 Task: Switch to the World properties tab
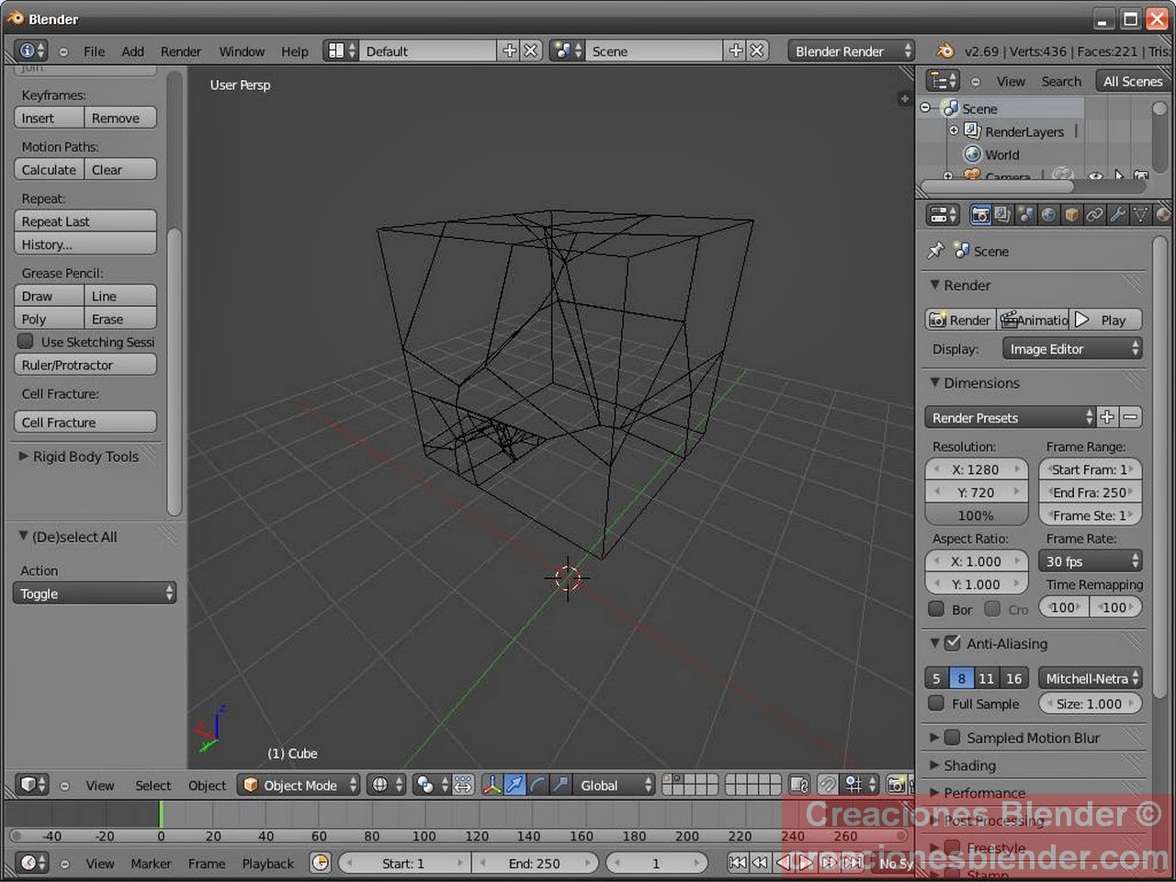point(1047,214)
